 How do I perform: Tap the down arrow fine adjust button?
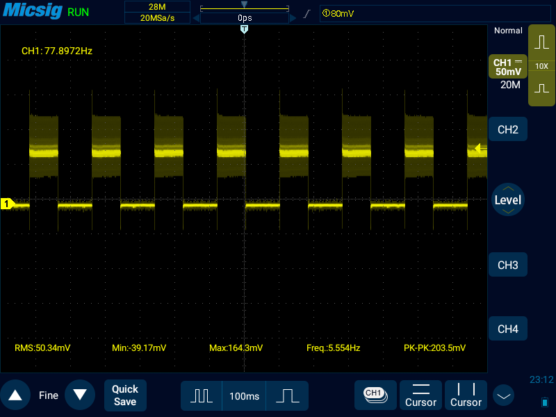[80, 395]
